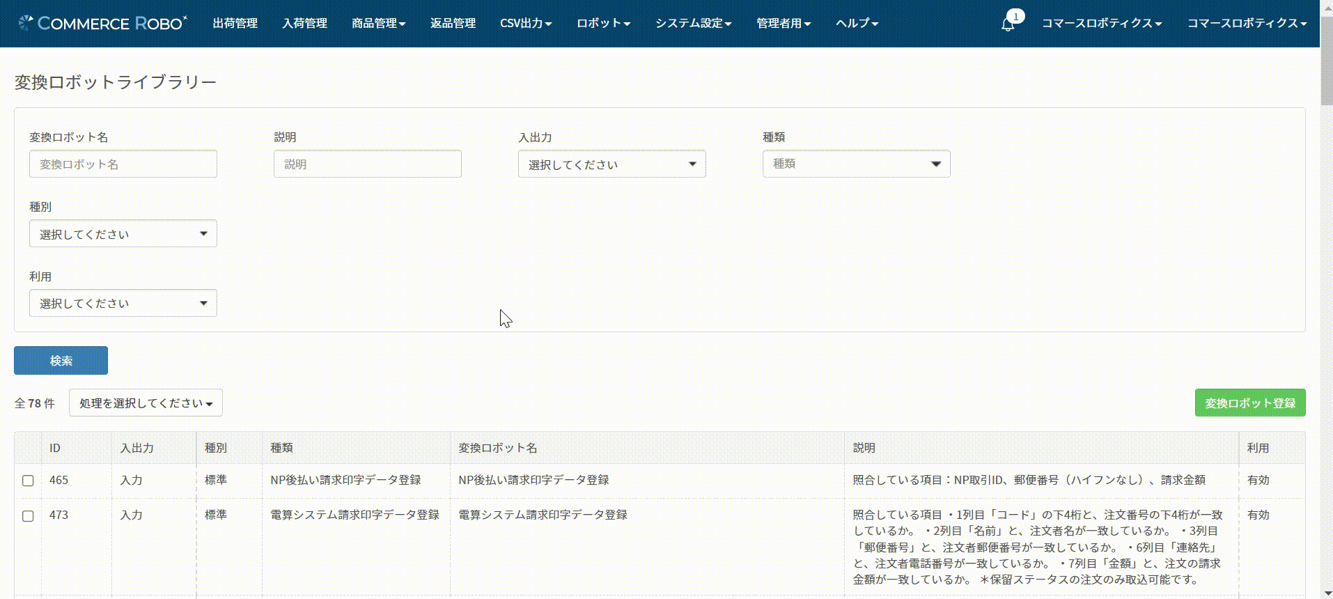
Task: Open the 処理を選択してください dropdown
Action: pos(146,403)
